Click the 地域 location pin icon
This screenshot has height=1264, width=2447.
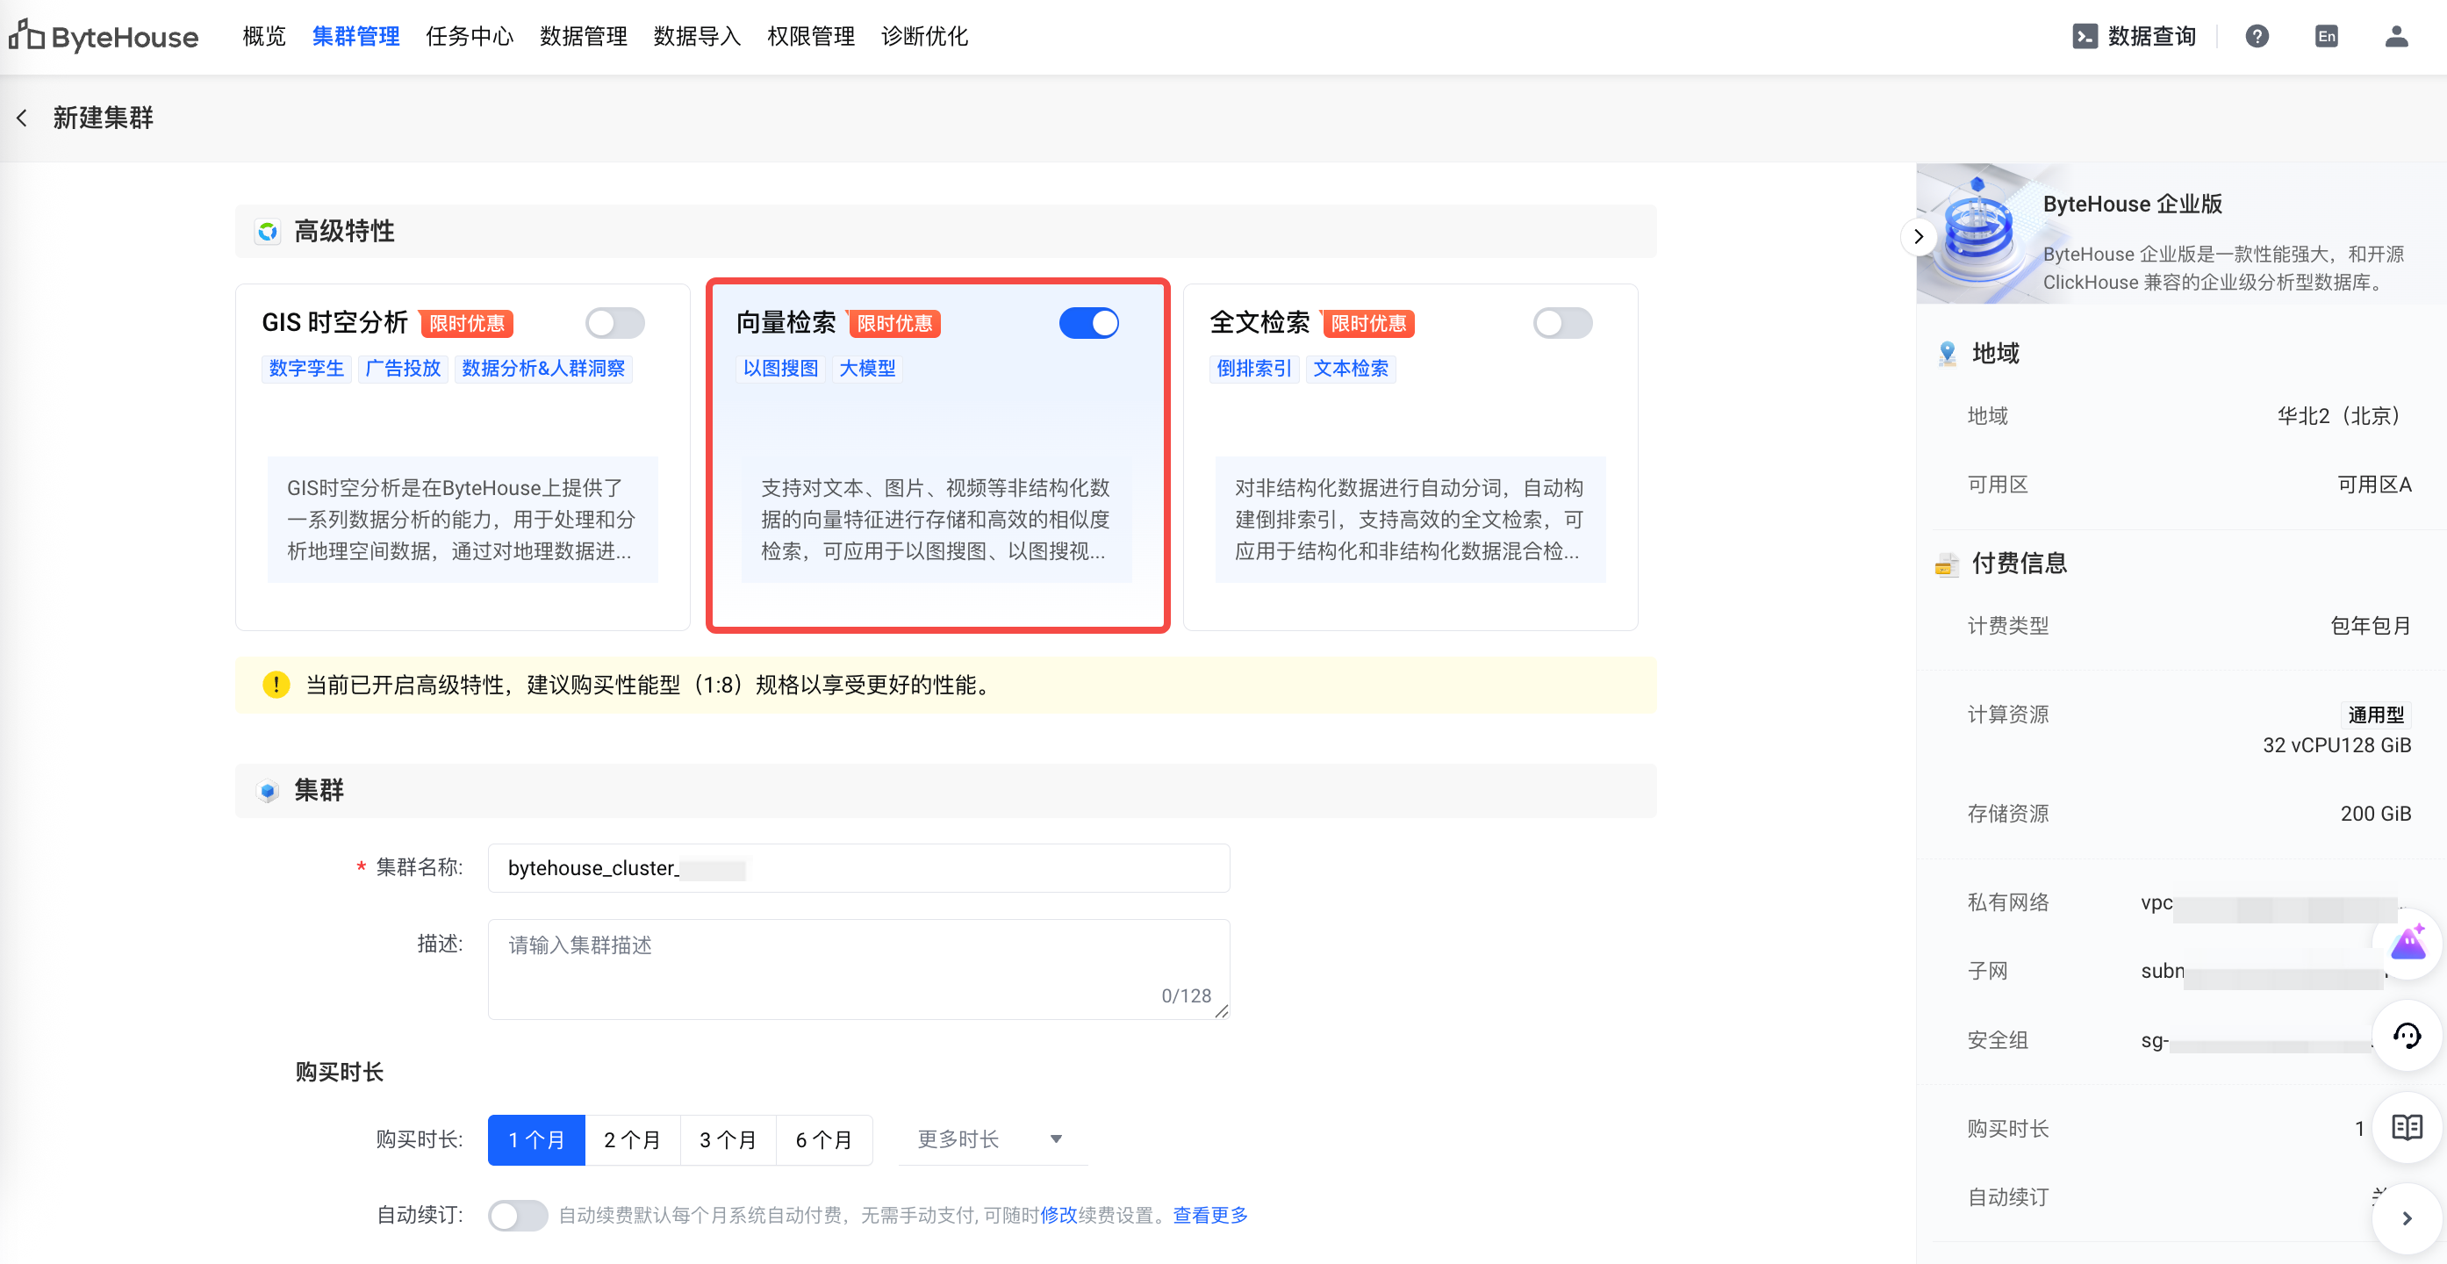click(x=1948, y=353)
